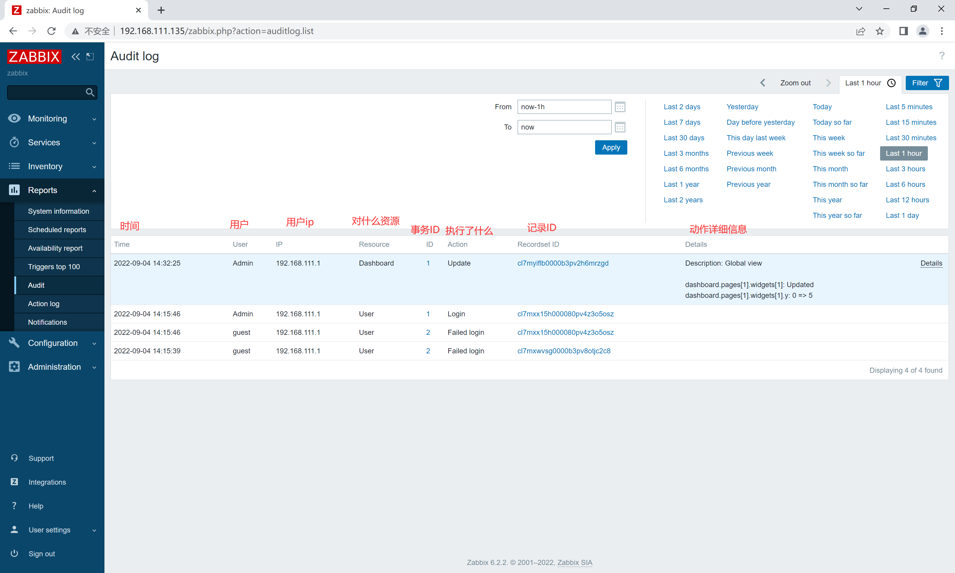
Task: Click the Monitoring eye icon
Action: click(x=14, y=118)
